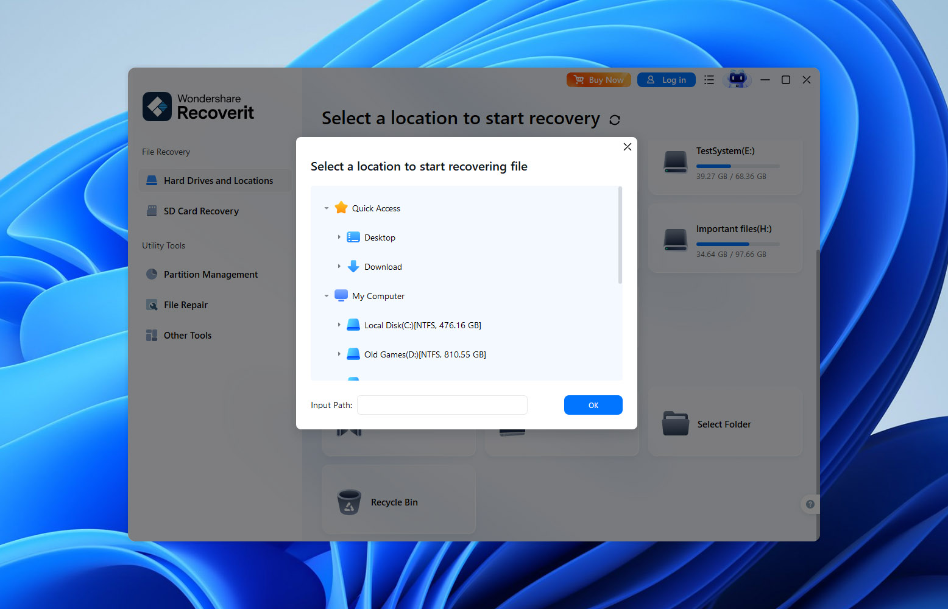The image size is (948, 609).
Task: Click the Download arrow icon
Action: click(353, 266)
